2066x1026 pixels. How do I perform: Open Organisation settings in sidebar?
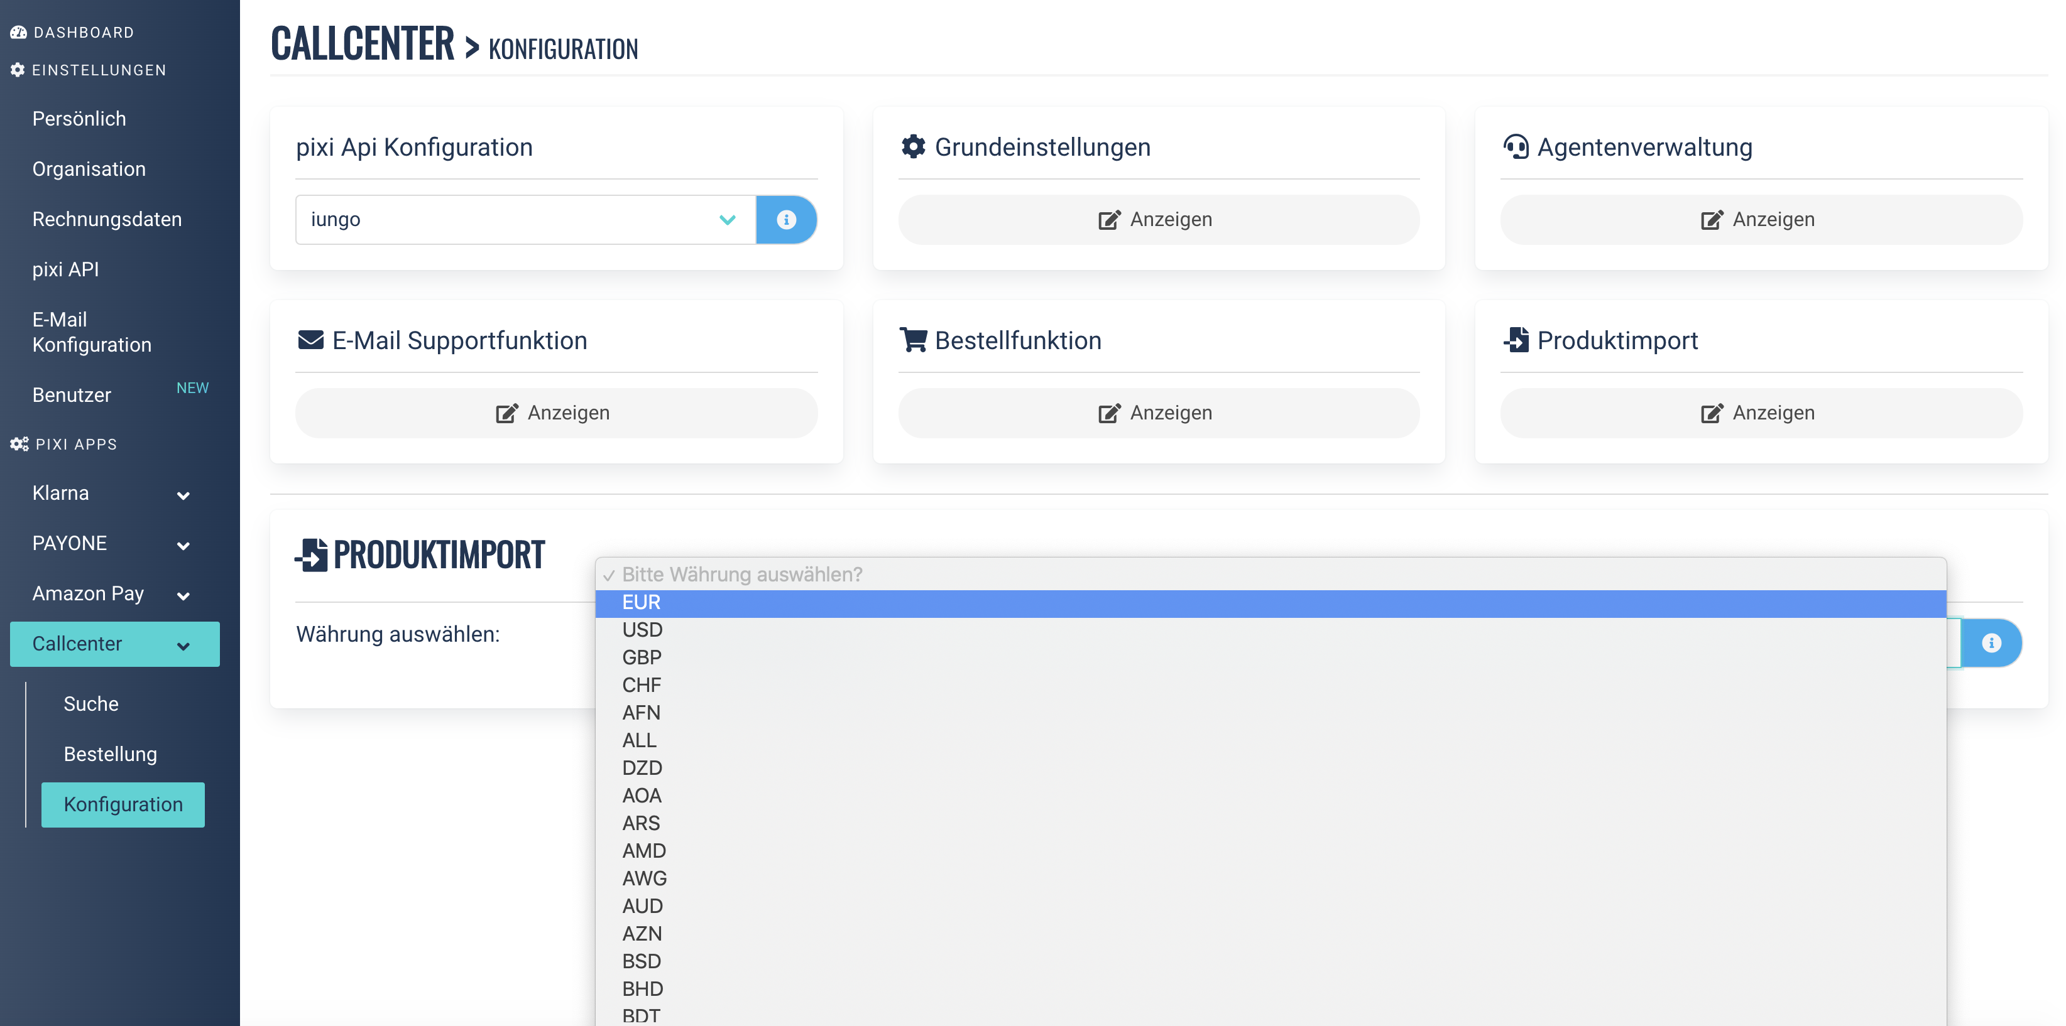[x=89, y=169]
